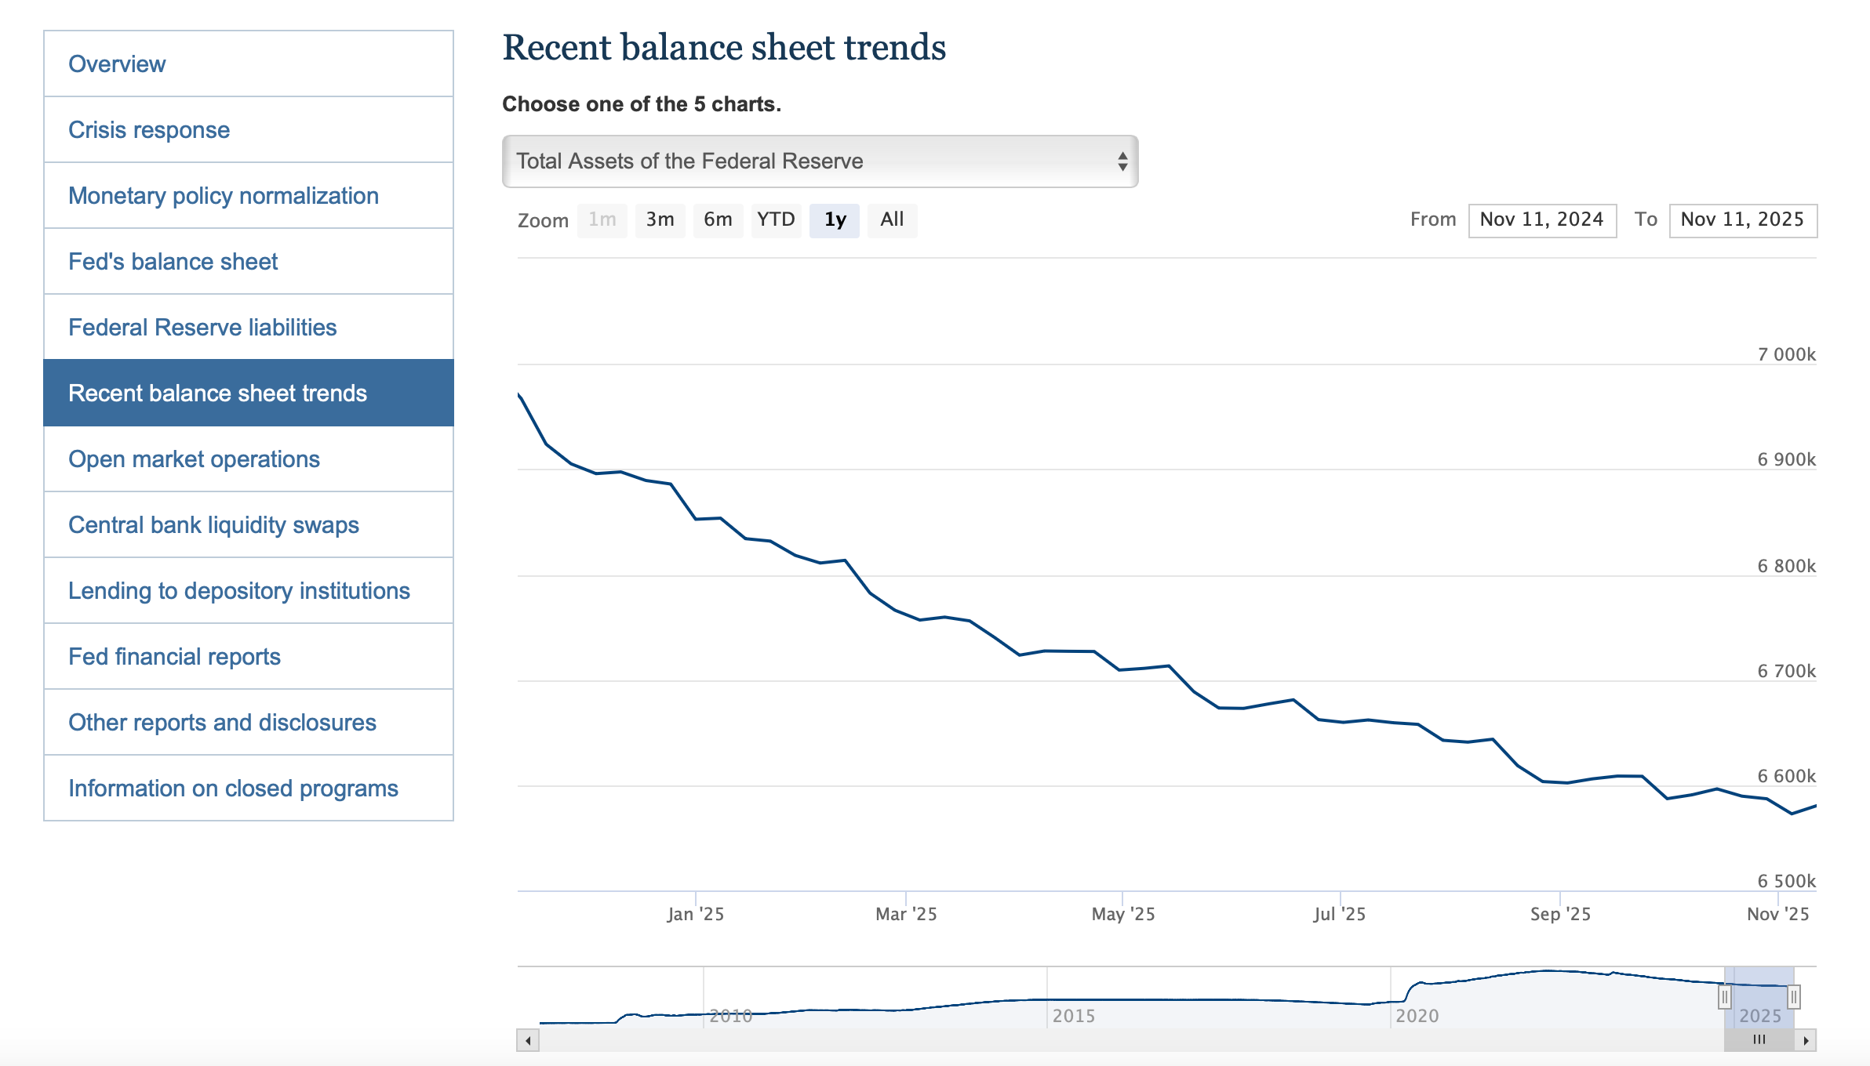This screenshot has height=1066, width=1870.
Task: Click Central bank liquidity swaps
Action: point(213,525)
